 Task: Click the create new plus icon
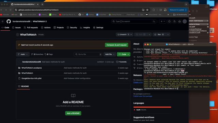[162, 21]
